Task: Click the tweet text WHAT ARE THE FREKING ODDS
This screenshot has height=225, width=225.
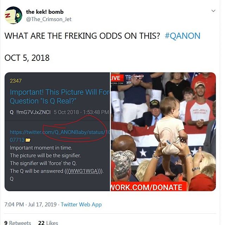Action: 82,36
